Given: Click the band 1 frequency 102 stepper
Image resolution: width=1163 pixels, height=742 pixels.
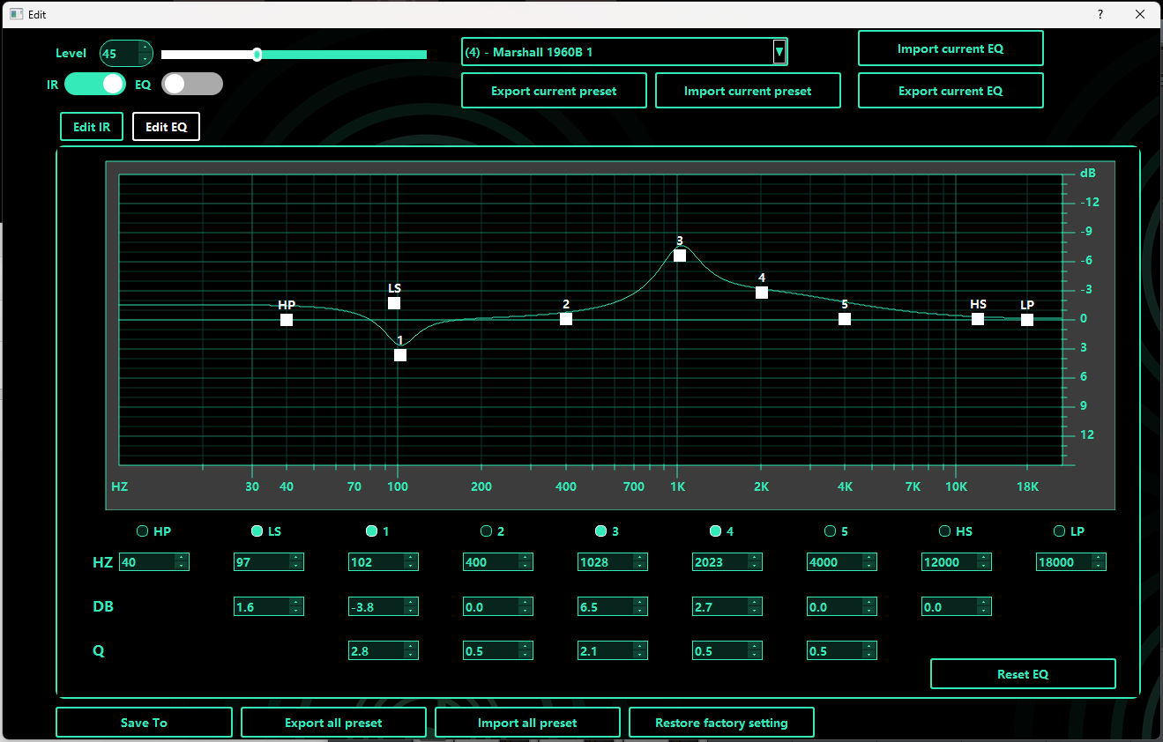Looking at the screenshot, I should (x=410, y=562).
